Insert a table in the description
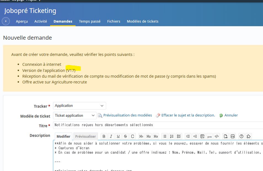263x171 pixels. [x=202, y=136]
